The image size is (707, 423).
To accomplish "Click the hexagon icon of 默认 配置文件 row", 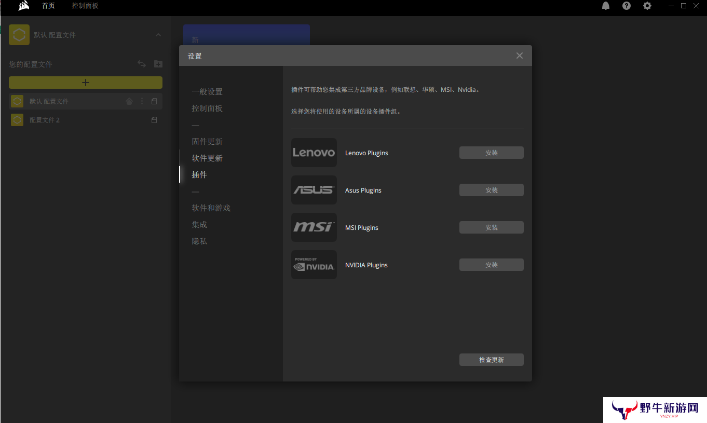I will click(17, 101).
